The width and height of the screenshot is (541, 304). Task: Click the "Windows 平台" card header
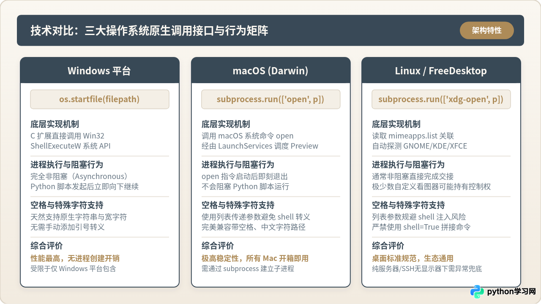coord(100,71)
